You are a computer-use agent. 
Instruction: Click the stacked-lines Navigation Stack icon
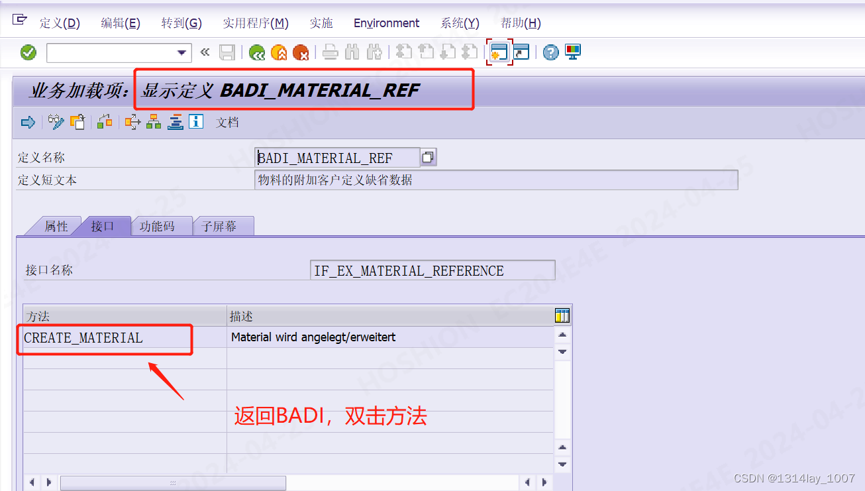pos(175,122)
